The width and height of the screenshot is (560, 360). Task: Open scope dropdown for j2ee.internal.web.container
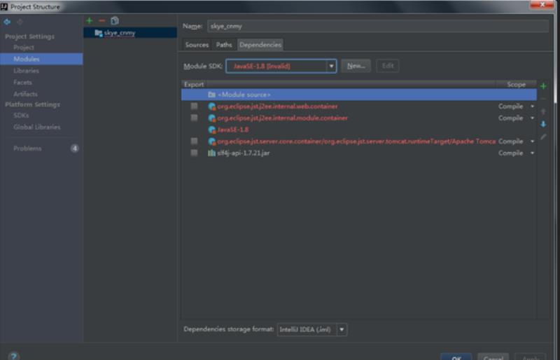coord(532,106)
